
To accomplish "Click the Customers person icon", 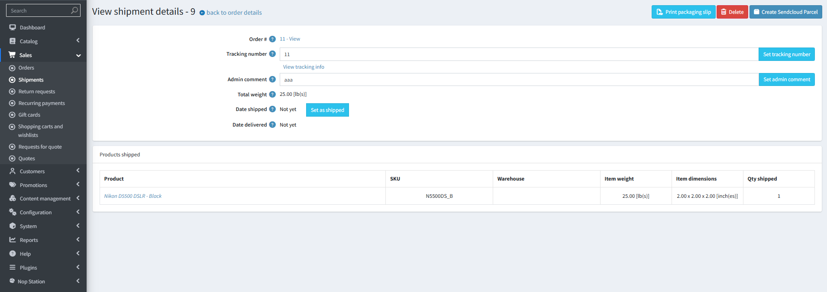I will tap(13, 171).
